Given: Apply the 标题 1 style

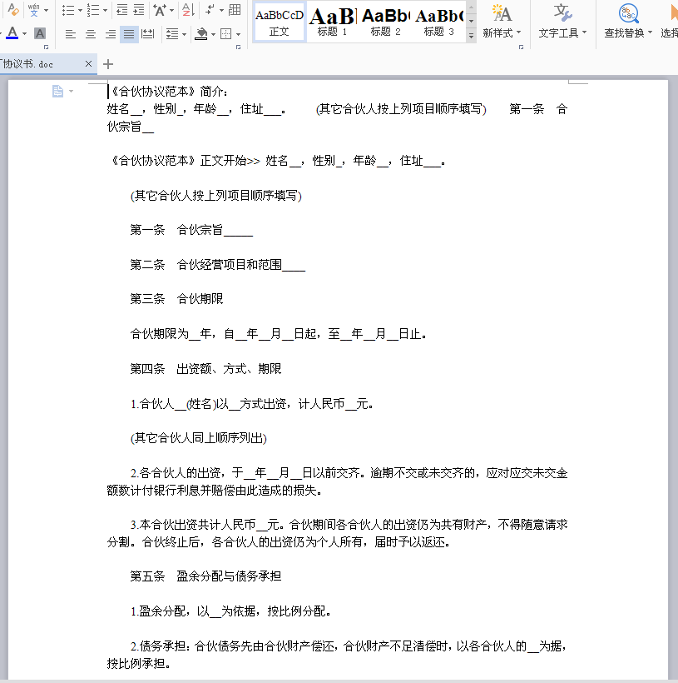Looking at the screenshot, I should pyautogui.click(x=333, y=22).
